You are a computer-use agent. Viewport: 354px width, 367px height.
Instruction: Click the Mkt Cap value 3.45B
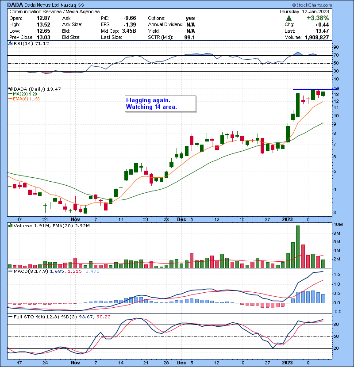point(129,31)
